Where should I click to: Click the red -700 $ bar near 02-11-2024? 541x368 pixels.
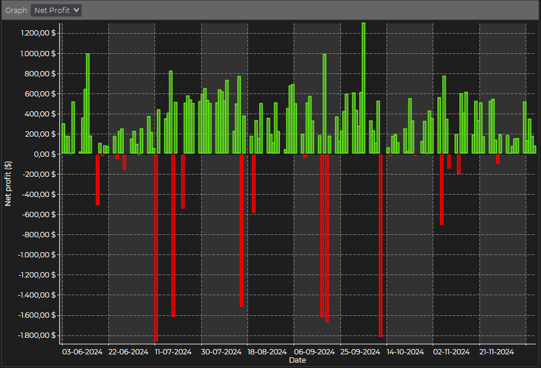tap(442, 189)
